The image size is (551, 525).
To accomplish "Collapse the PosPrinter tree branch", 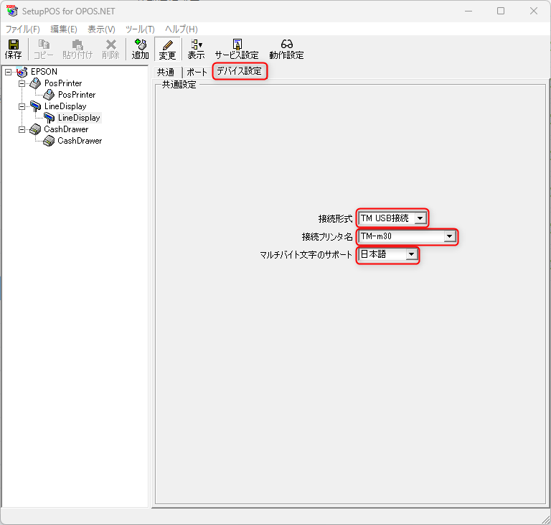I will (x=22, y=84).
